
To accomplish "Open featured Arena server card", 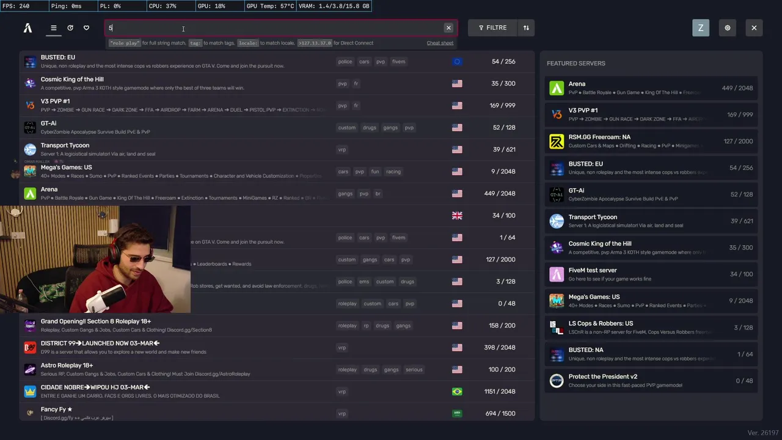I will coord(651,88).
